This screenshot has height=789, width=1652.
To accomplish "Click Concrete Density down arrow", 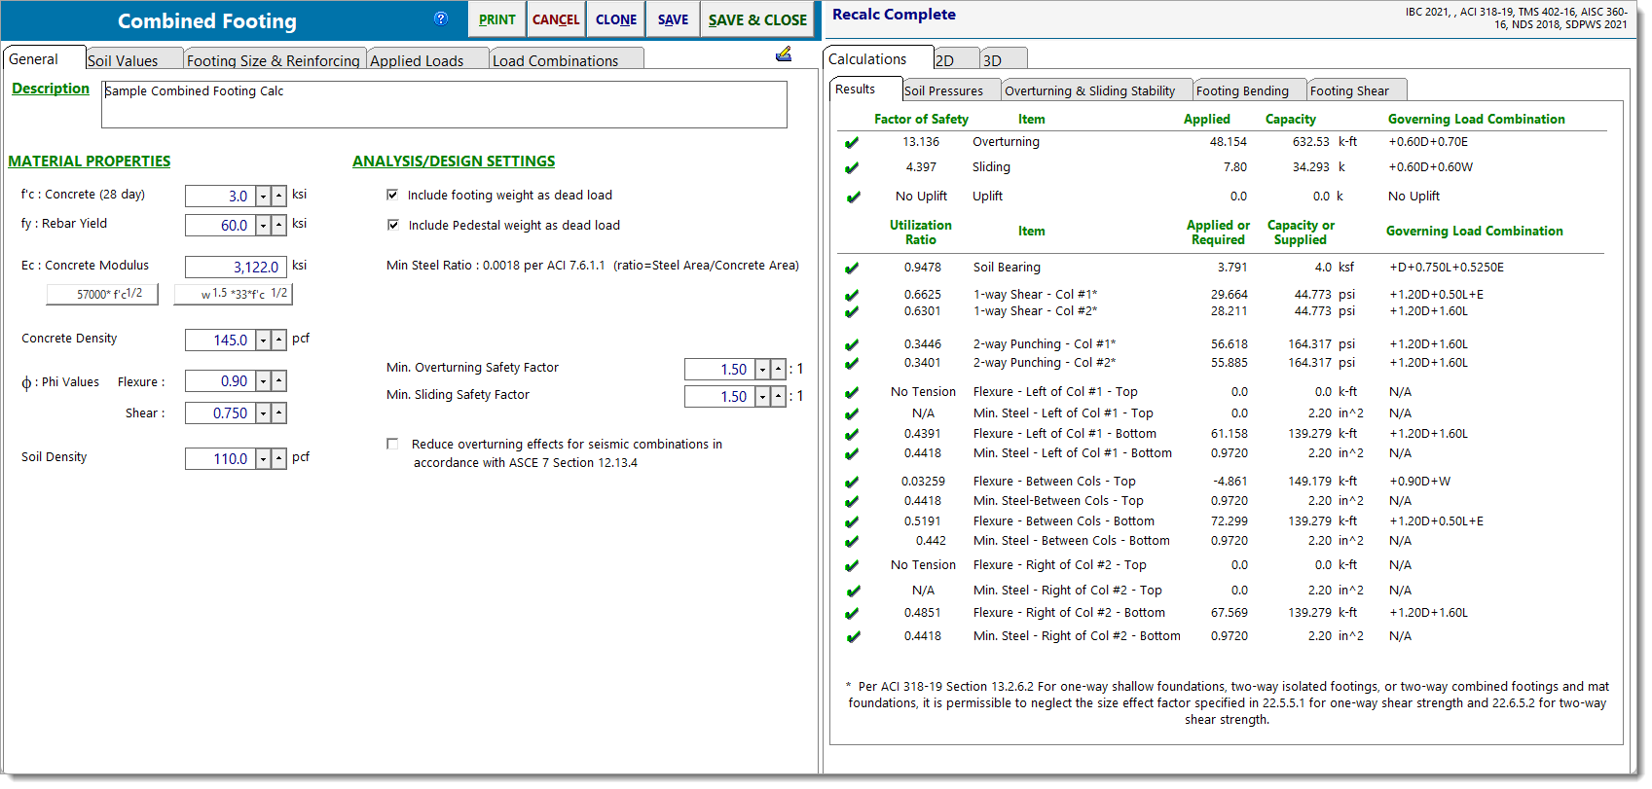I will 263,341.
